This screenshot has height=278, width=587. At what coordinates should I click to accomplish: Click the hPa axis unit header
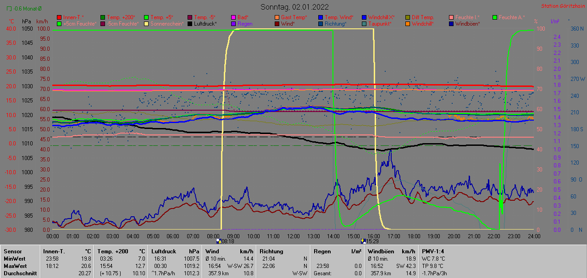27,21
